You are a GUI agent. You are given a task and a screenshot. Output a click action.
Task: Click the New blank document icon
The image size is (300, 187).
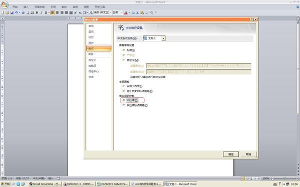tap(2, 13)
